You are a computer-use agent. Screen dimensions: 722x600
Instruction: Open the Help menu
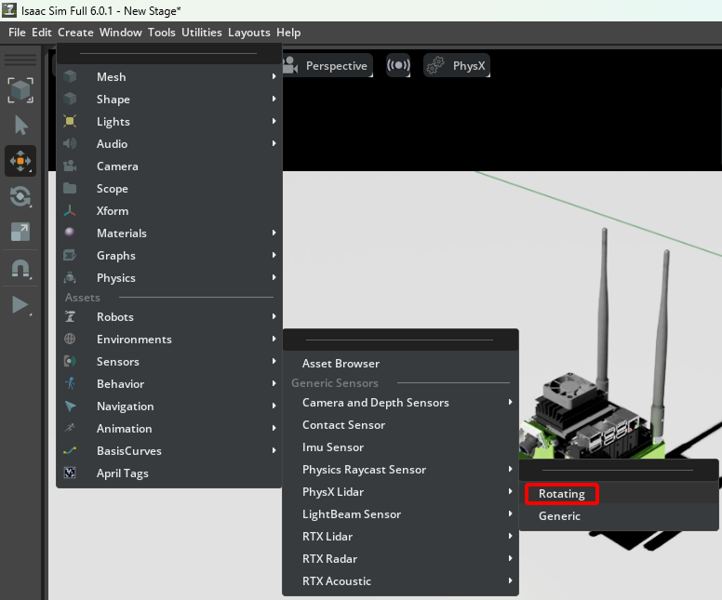pos(288,33)
